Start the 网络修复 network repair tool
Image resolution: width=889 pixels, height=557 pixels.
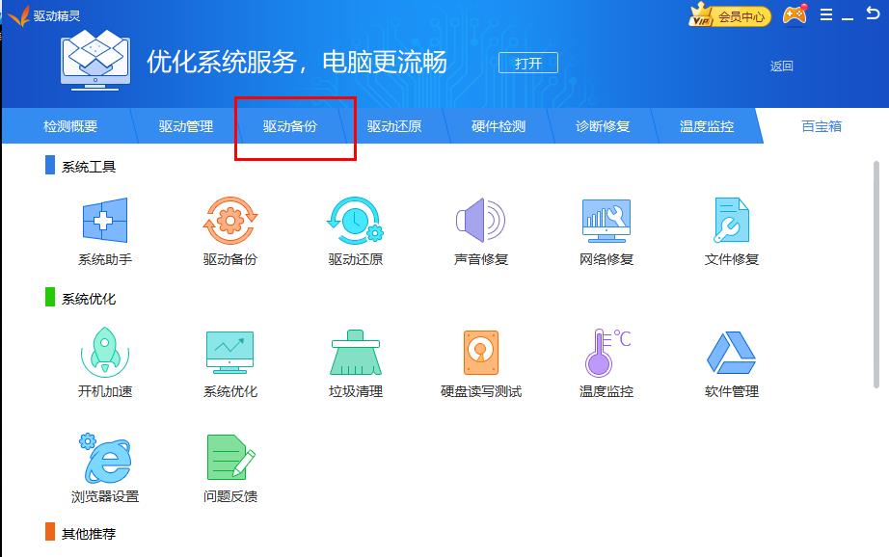(x=605, y=228)
